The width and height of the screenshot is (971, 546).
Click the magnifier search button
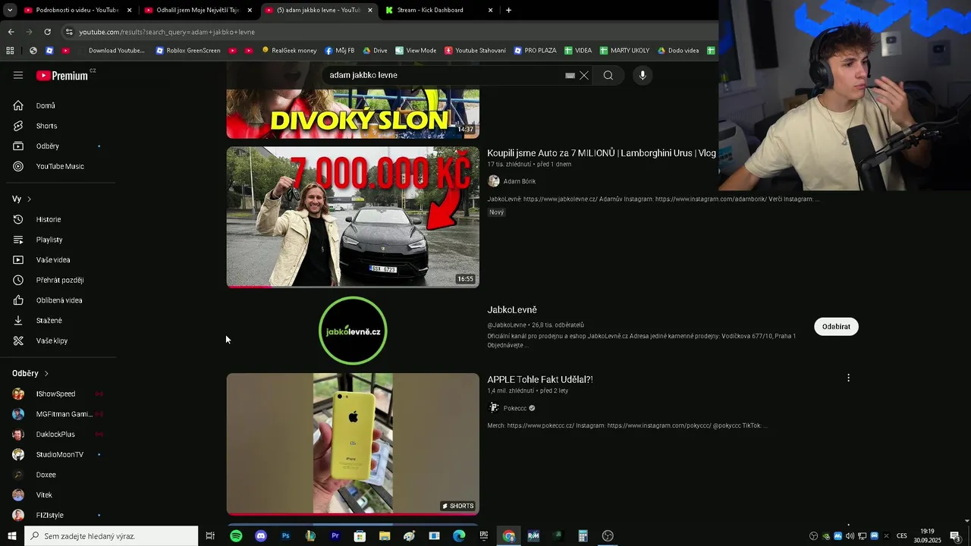point(608,75)
